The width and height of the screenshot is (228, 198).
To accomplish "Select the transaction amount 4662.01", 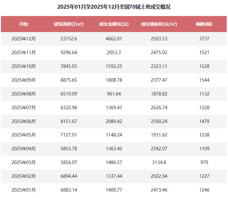I will click(x=114, y=39).
